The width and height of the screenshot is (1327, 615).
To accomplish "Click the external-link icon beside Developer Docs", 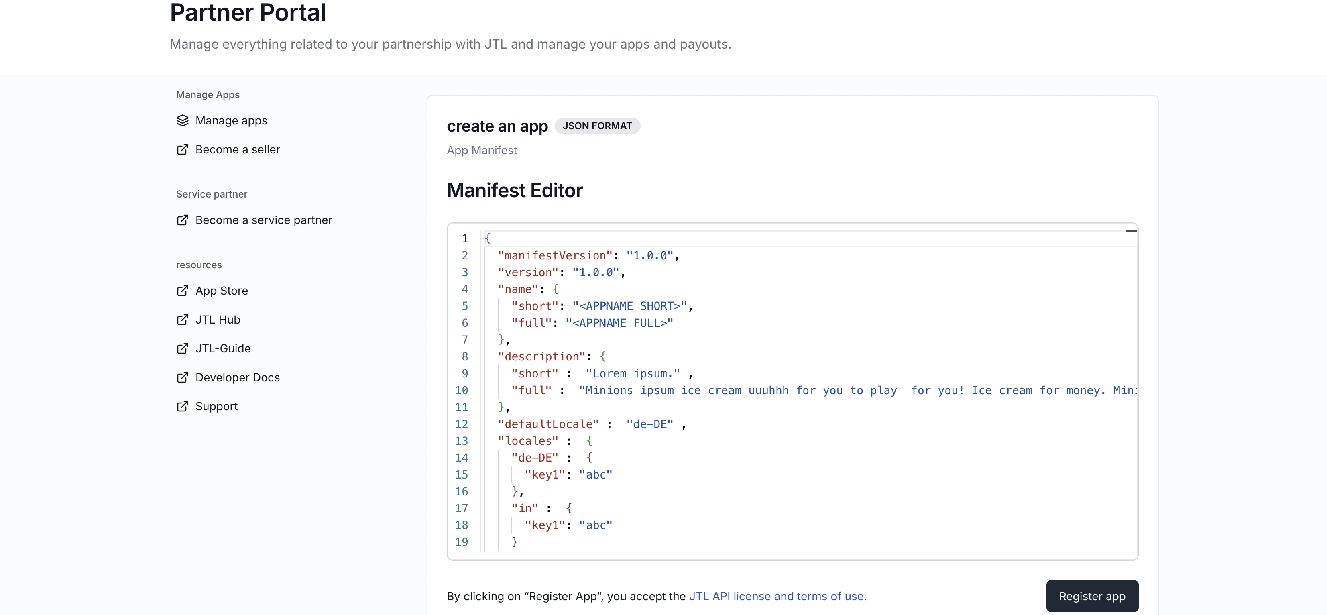I will point(182,377).
